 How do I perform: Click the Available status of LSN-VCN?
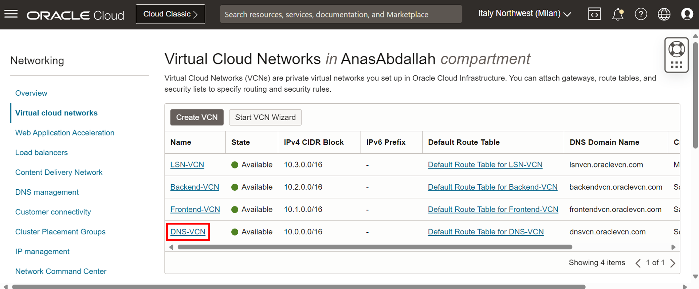[x=252, y=165]
